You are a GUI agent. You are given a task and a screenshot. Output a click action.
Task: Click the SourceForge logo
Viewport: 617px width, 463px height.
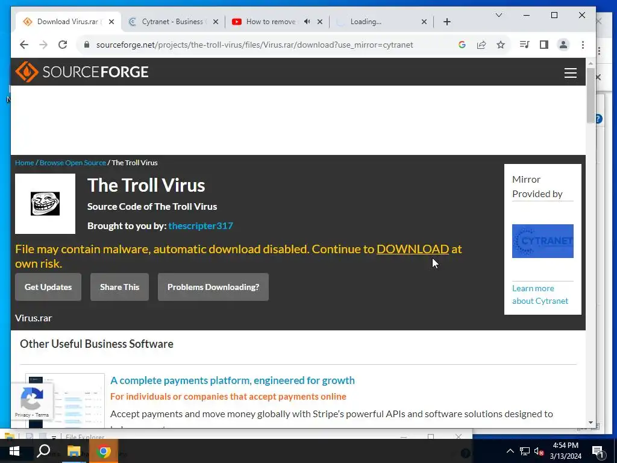[82, 72]
